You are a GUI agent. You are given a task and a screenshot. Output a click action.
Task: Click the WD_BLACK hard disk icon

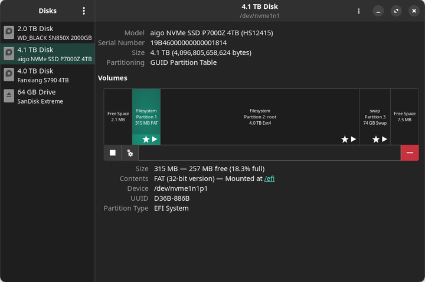9,32
